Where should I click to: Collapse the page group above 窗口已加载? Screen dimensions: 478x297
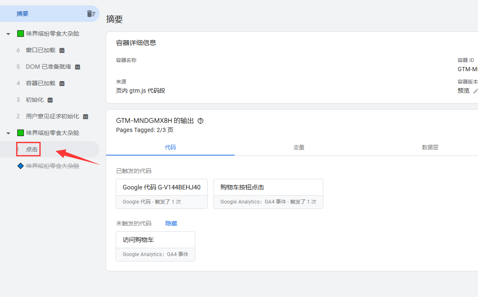[8, 34]
